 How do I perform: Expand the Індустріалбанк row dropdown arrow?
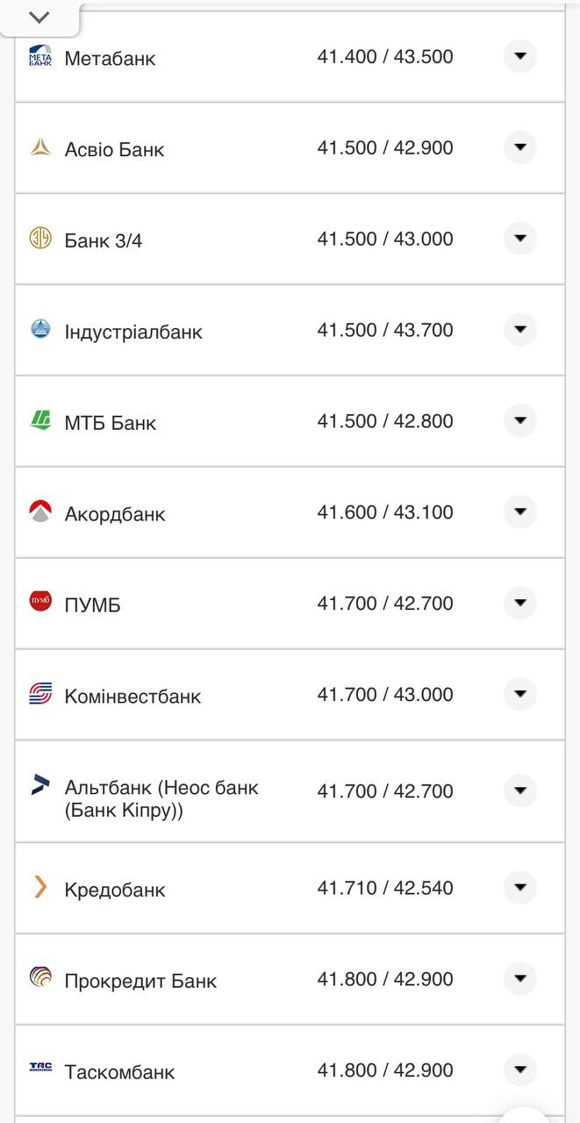[x=519, y=330]
